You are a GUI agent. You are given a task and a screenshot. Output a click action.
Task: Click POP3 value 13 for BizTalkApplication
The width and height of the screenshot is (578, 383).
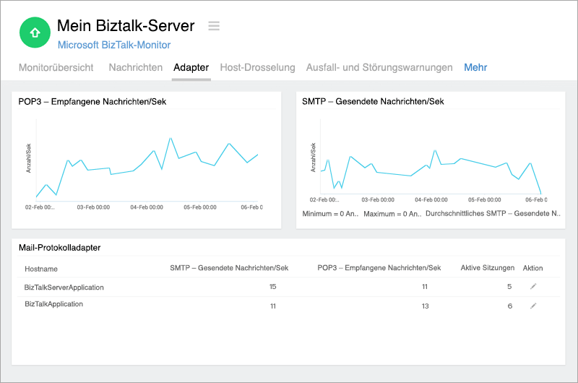coord(425,306)
